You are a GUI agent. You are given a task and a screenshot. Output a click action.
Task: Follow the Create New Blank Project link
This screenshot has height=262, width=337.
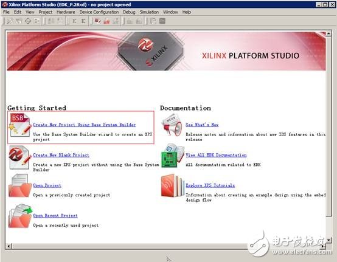pos(61,155)
